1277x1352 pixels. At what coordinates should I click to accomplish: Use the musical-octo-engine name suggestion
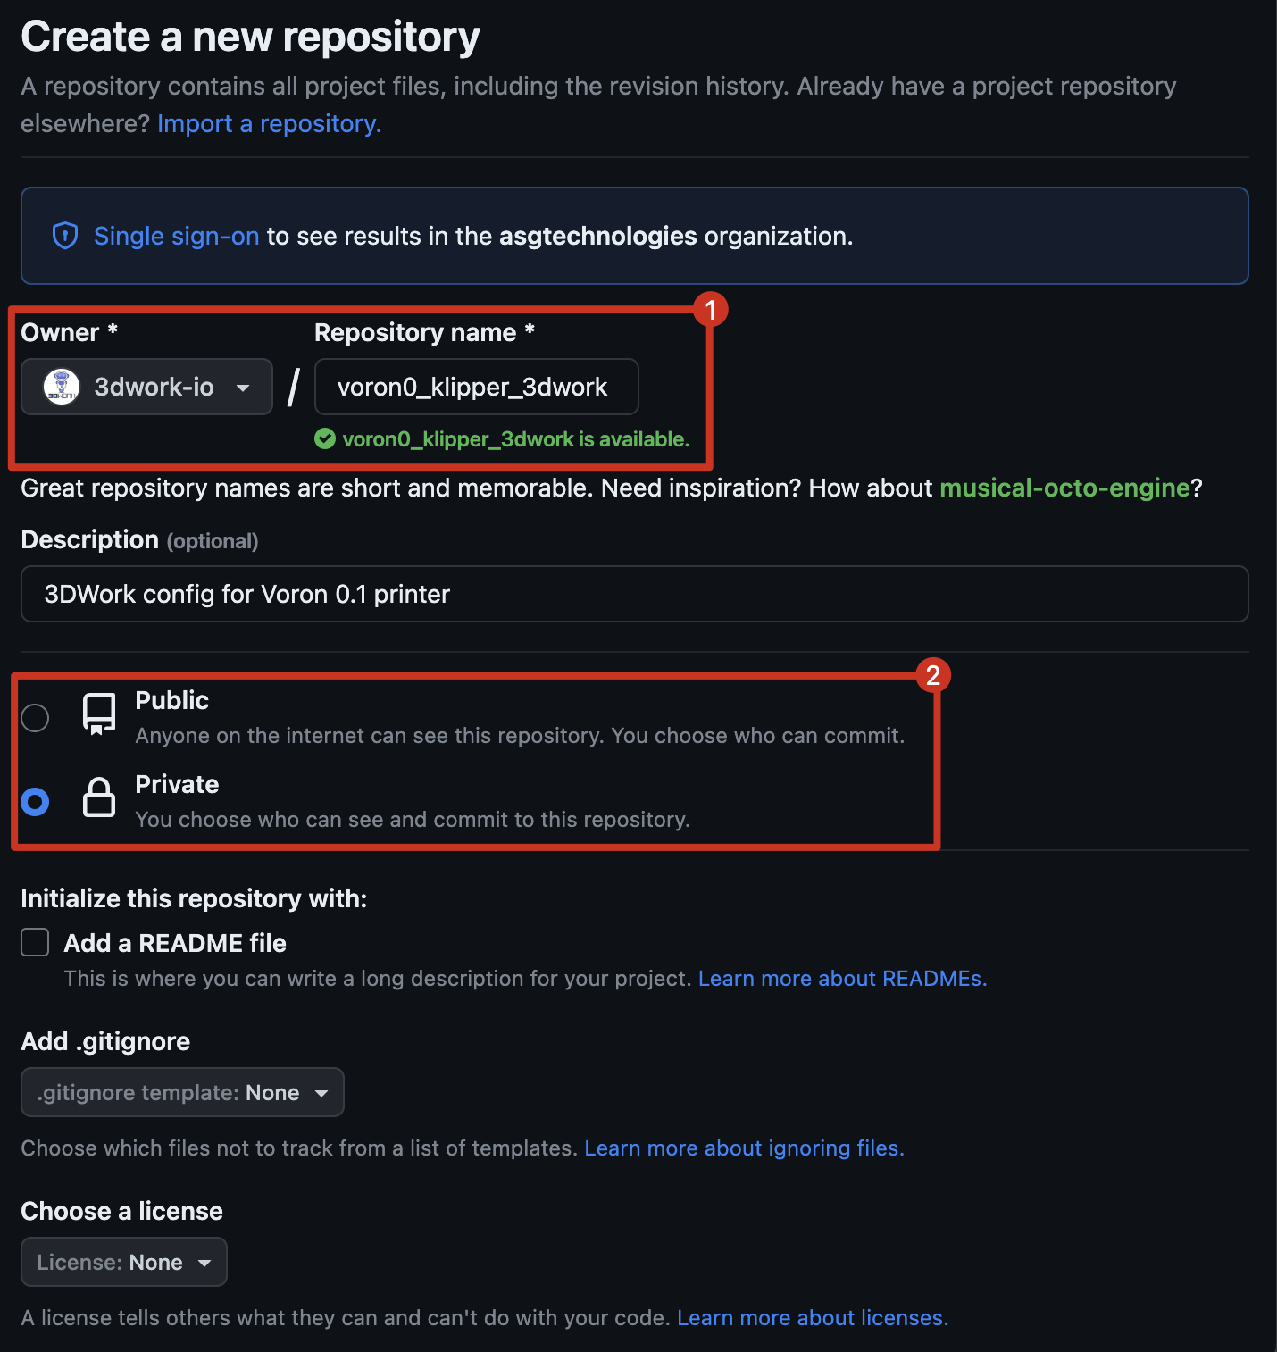[x=1064, y=488]
